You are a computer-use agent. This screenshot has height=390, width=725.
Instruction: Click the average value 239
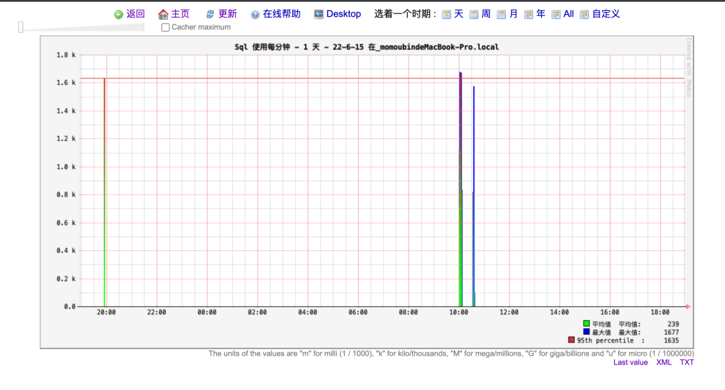[673, 324]
